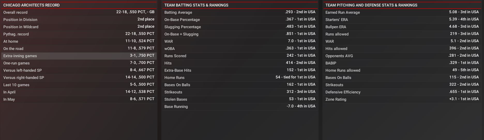Click the On-Base + Slugging row
Viewport: 484px width, 140px height.
[240, 34]
